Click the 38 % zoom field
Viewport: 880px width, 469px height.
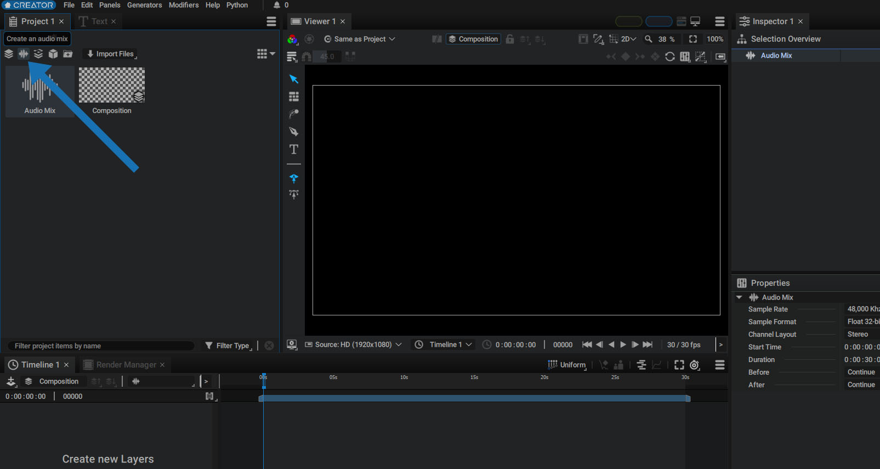[666, 39]
